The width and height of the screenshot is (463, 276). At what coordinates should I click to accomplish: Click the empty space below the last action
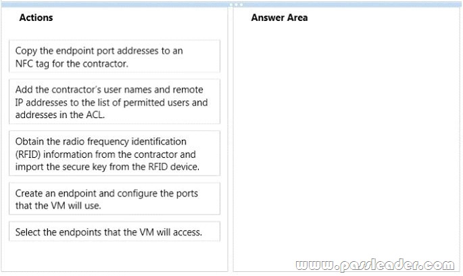tap(114, 256)
